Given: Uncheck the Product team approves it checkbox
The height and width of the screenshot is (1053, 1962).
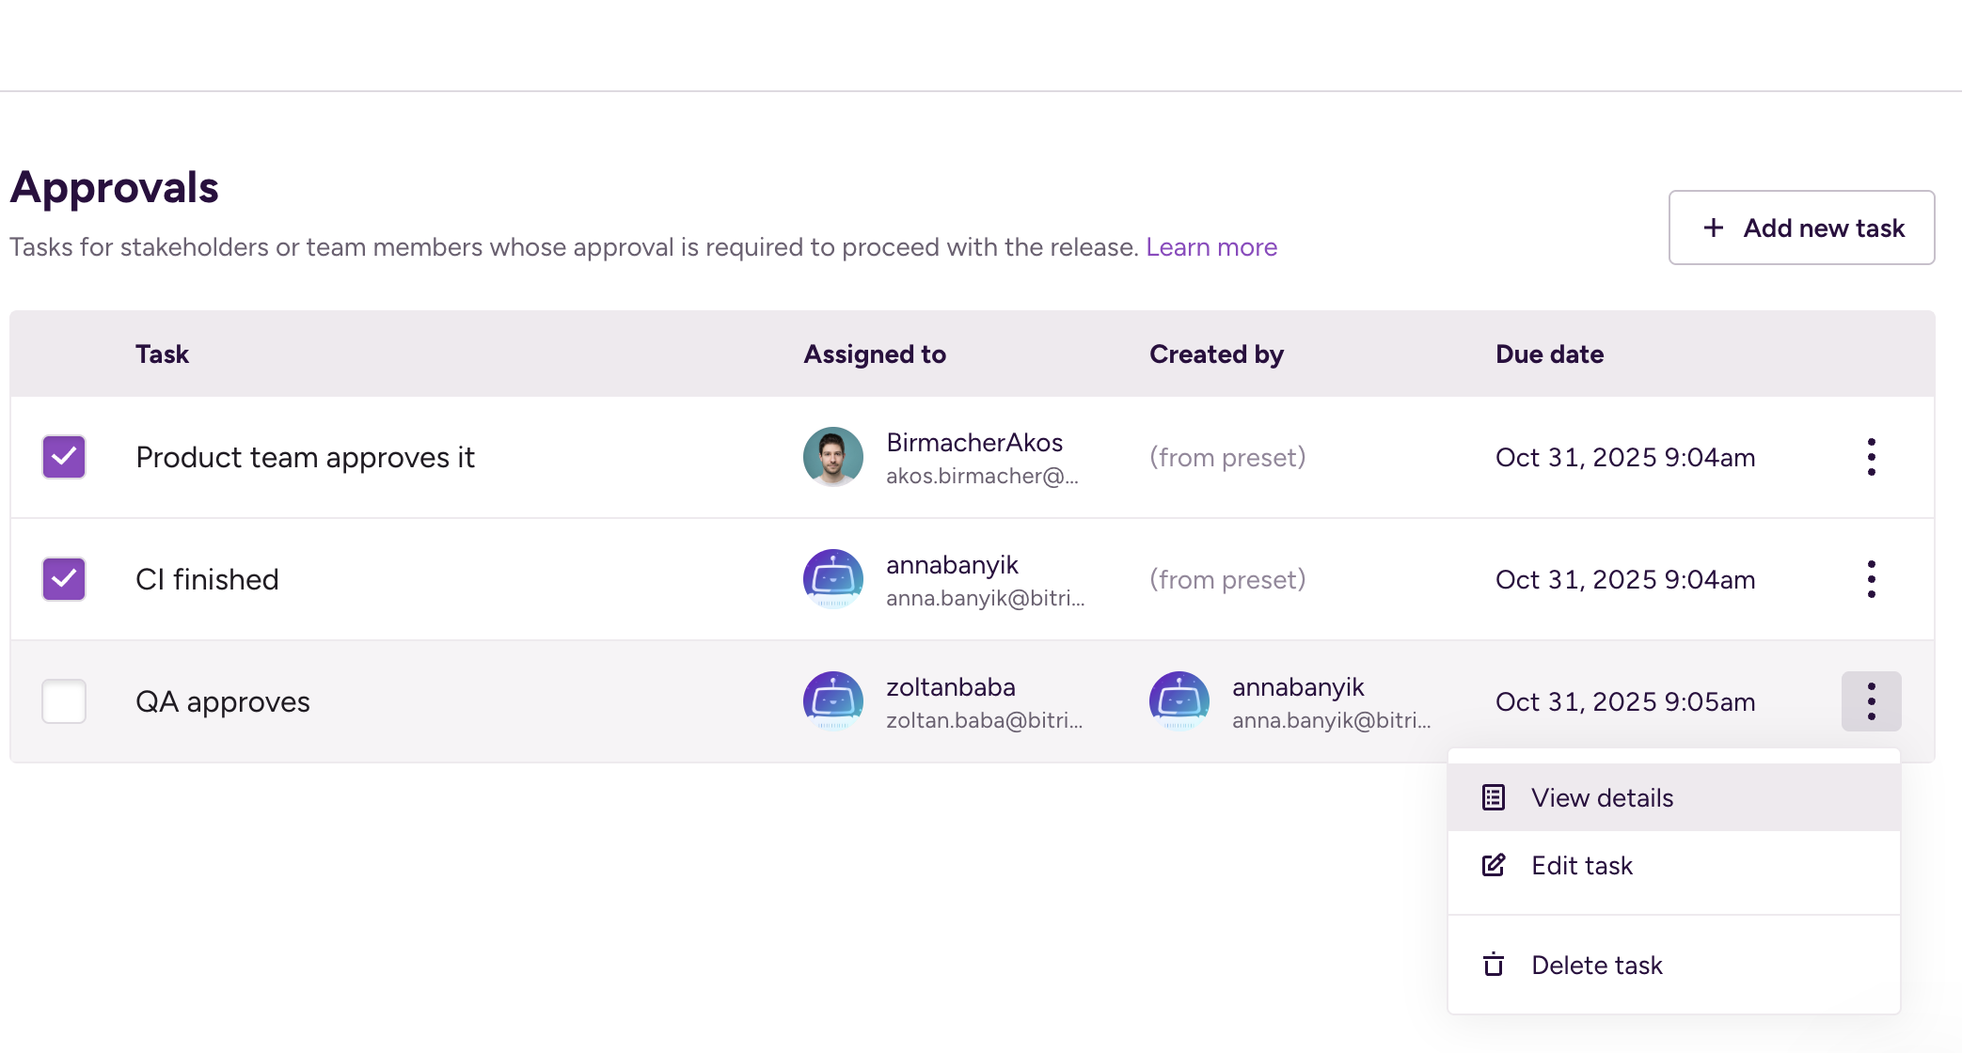Looking at the screenshot, I should click(x=63, y=457).
